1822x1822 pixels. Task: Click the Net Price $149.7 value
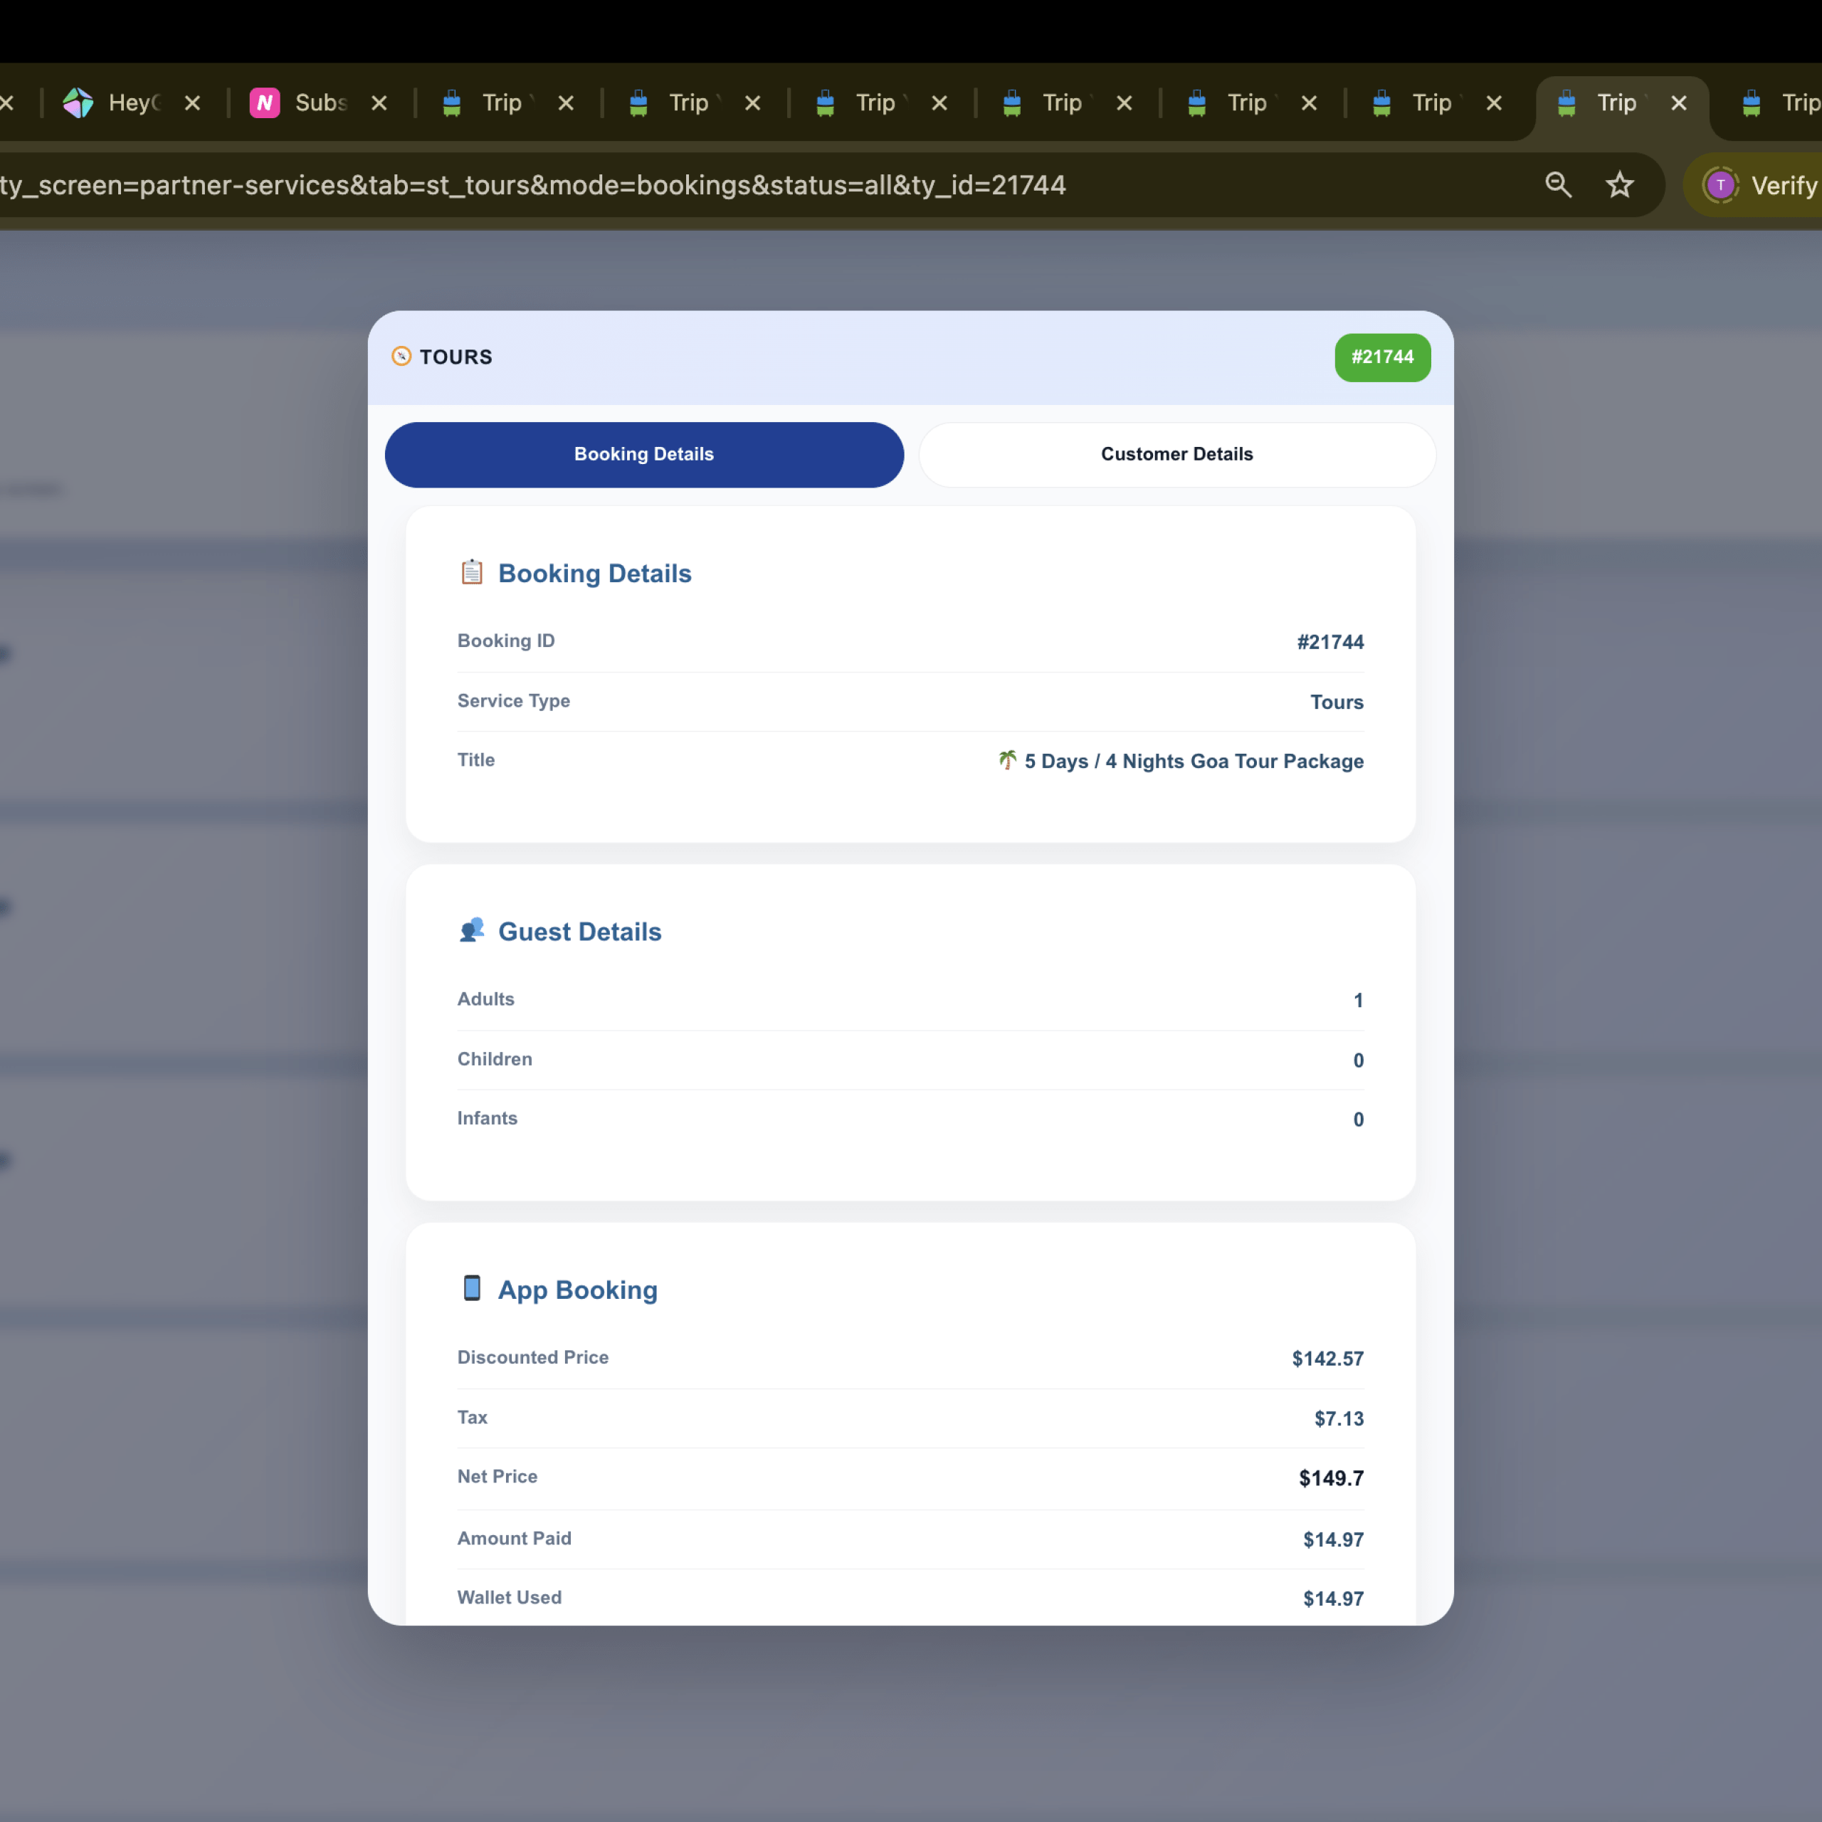click(x=1331, y=1478)
